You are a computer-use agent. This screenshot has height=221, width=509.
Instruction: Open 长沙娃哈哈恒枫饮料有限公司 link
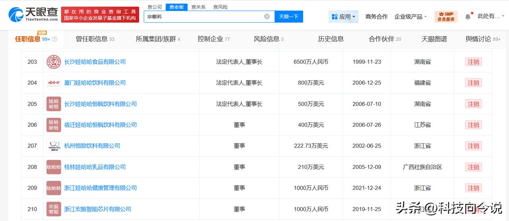(101, 104)
